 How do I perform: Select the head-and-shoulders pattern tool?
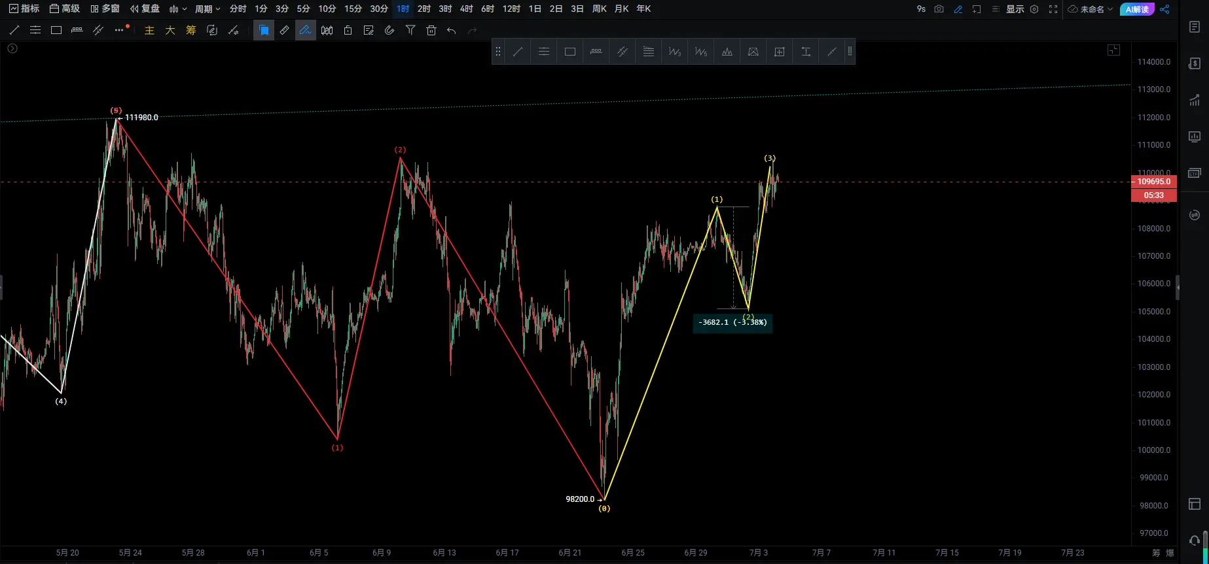pos(727,52)
